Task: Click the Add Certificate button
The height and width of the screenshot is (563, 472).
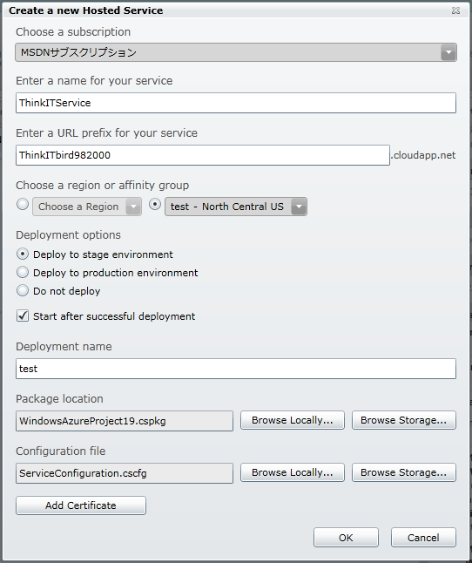Action: coord(81,505)
